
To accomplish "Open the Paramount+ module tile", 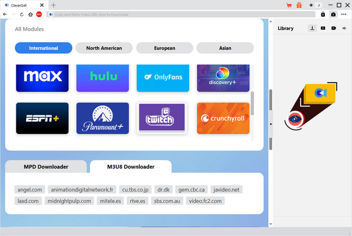I will (103, 118).
